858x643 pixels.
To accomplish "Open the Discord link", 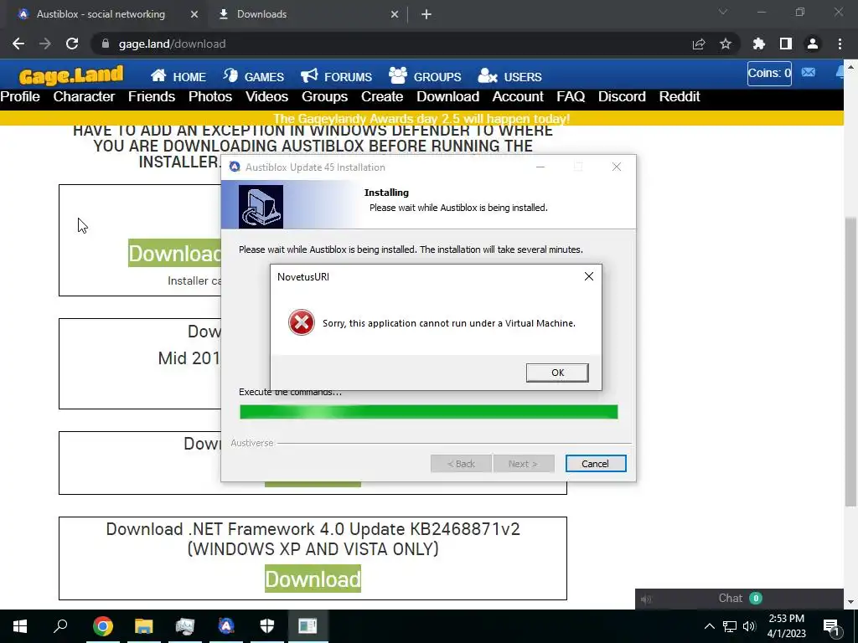I will point(622,97).
